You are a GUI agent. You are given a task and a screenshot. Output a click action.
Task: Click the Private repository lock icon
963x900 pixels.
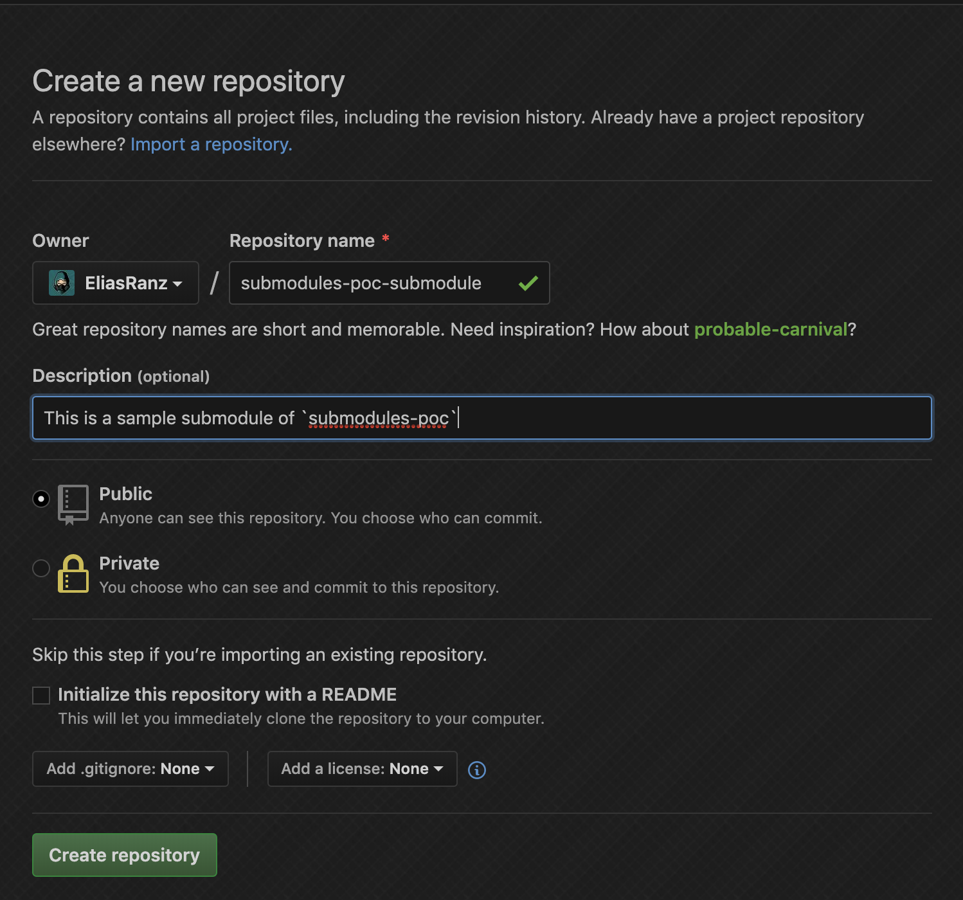pyautogui.click(x=73, y=573)
